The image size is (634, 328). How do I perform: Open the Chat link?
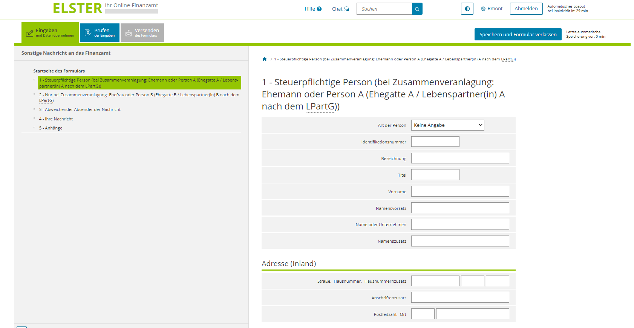(x=340, y=9)
